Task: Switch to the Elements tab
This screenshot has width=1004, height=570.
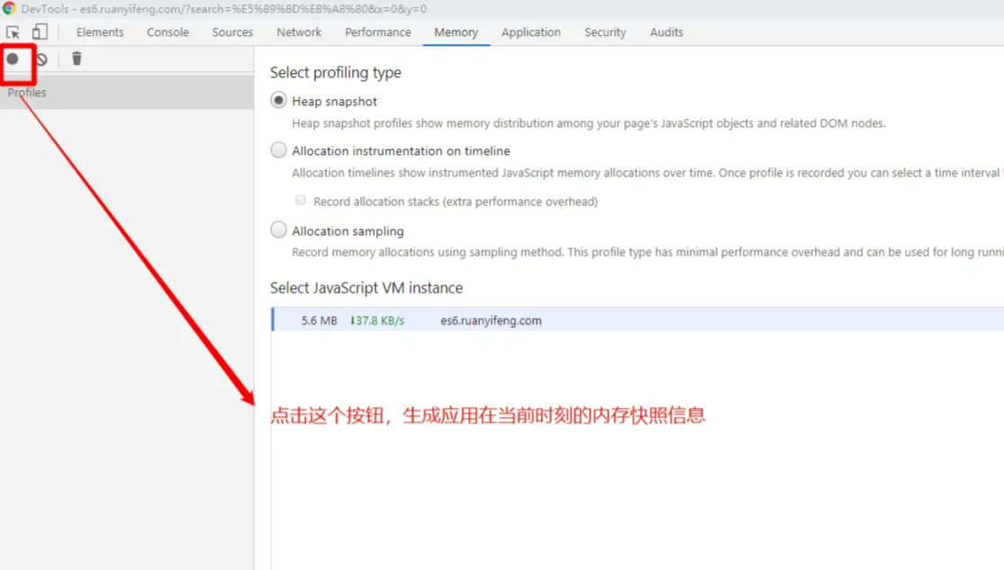Action: 100,32
